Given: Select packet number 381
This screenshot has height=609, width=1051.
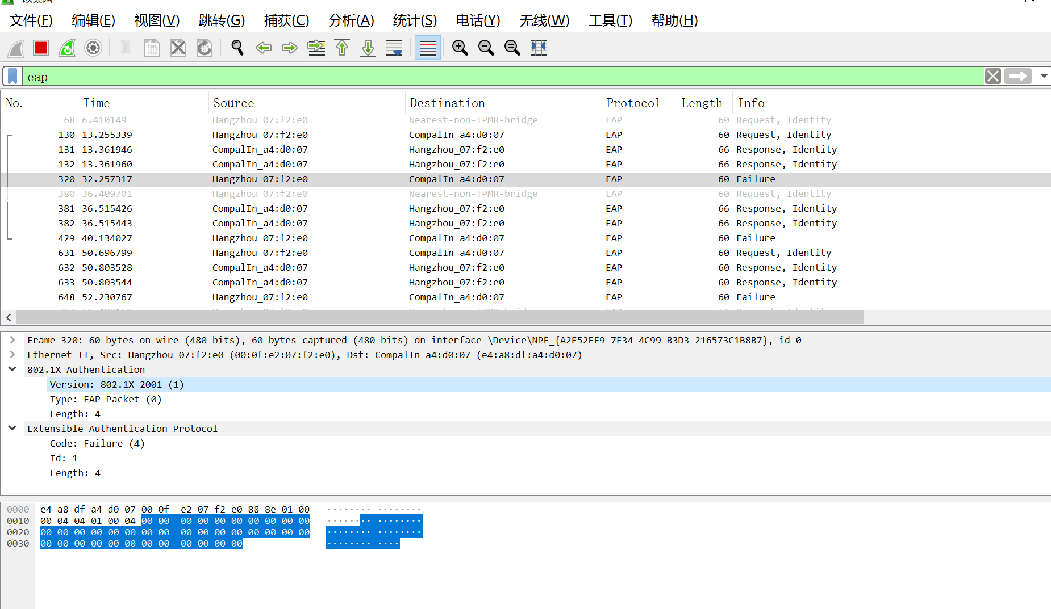Looking at the screenshot, I should point(525,208).
